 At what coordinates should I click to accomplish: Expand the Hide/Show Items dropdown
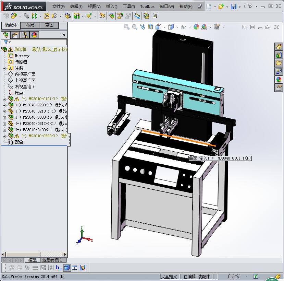189,27
